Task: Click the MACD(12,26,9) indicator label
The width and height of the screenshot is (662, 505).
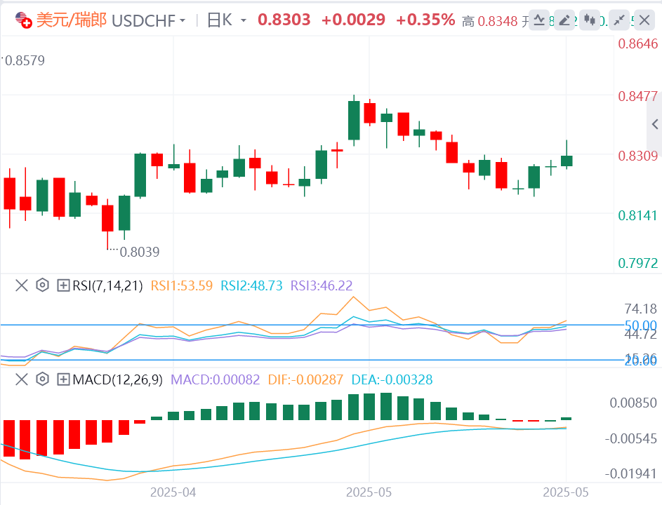Action: click(x=117, y=379)
